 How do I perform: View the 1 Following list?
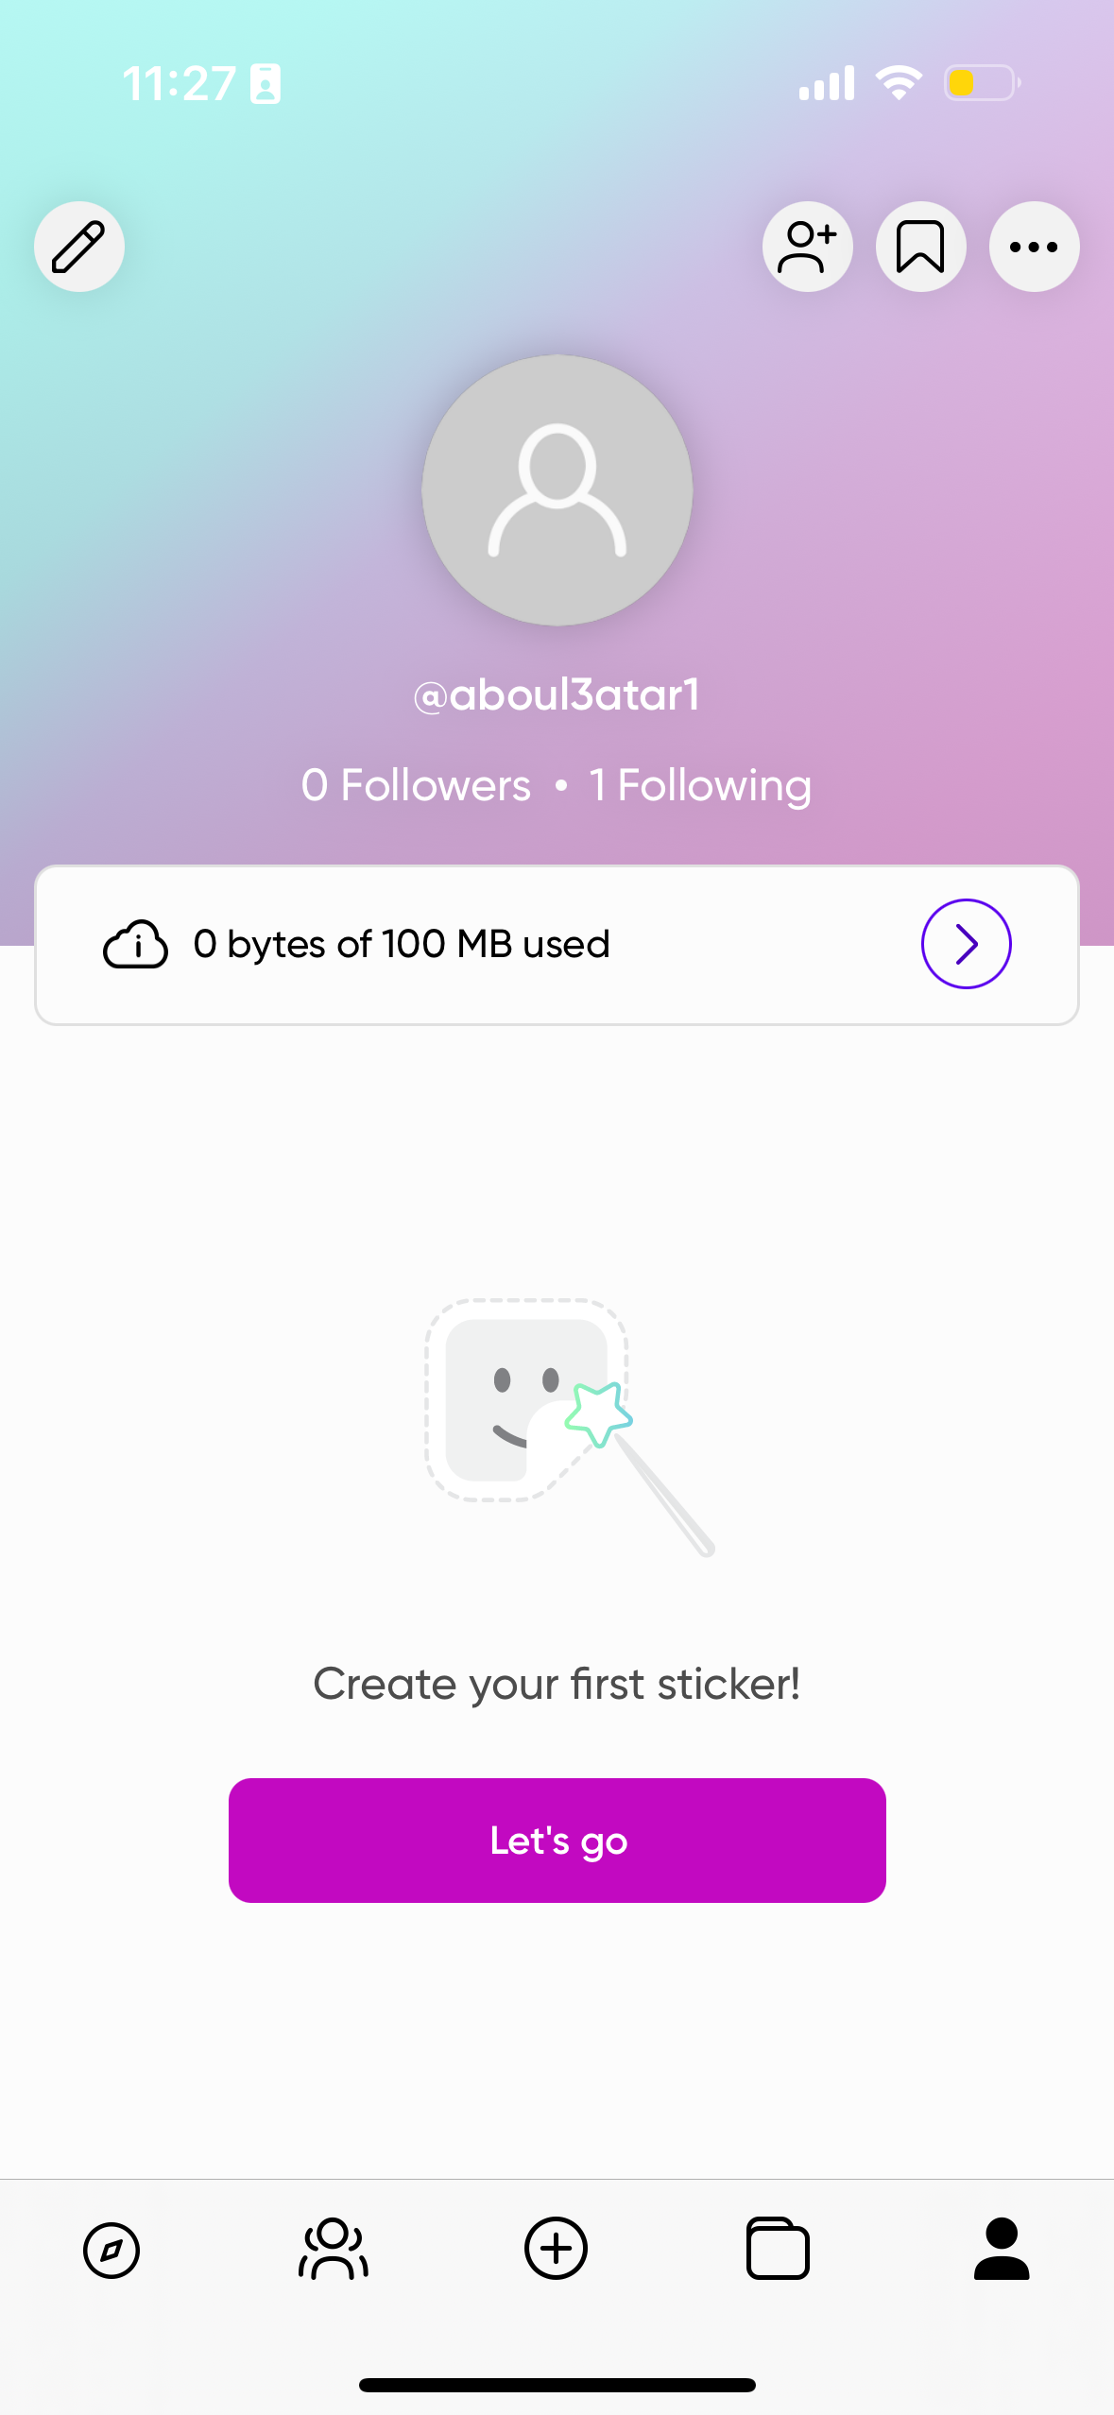(x=700, y=785)
